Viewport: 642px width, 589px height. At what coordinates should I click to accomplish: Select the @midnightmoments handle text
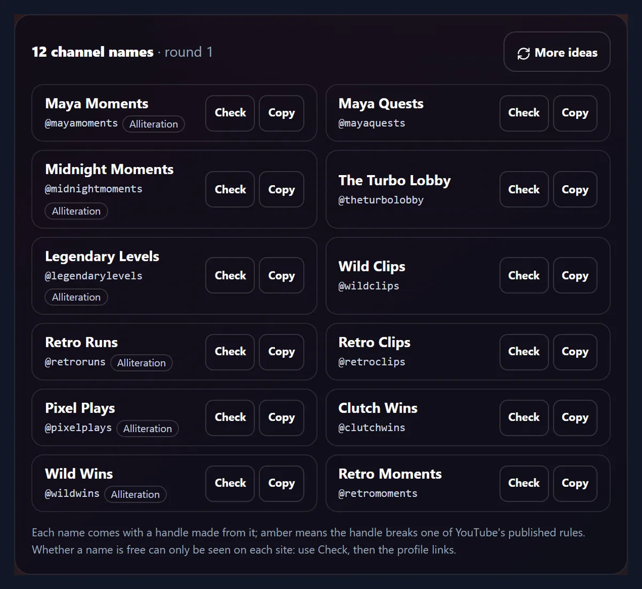94,189
